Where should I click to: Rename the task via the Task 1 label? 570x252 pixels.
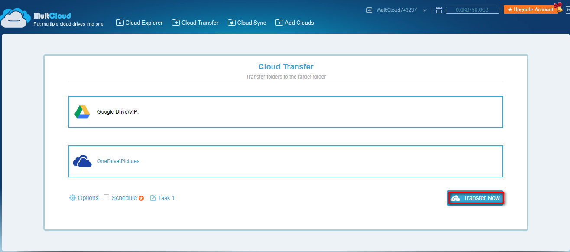coord(166,198)
